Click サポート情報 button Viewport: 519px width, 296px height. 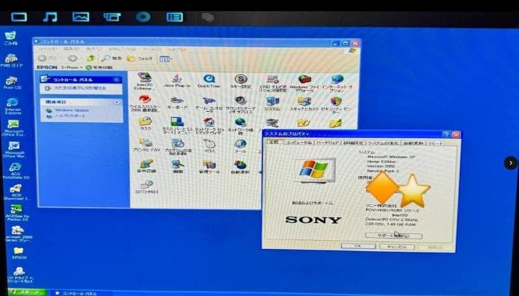coord(394,235)
